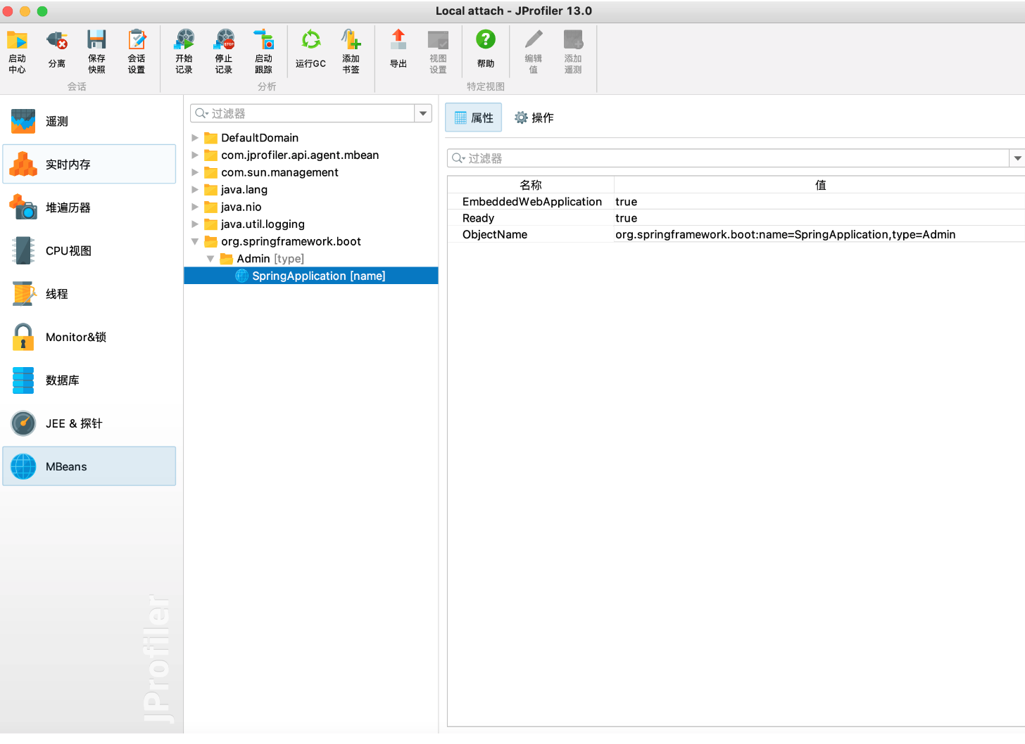Screen dimensions: 1025x744
Task: Switch to the 属性 attributes tab
Action: tap(474, 117)
